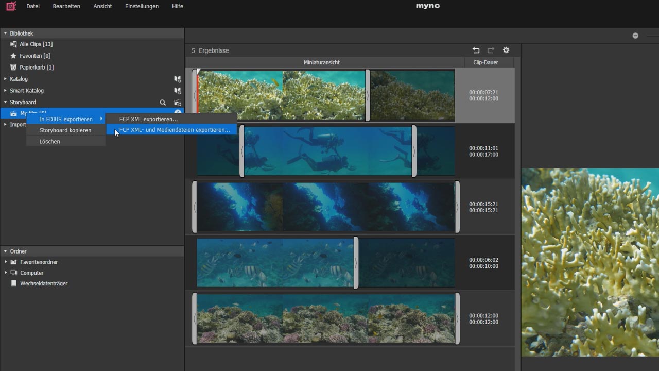The image size is (659, 371).
Task: Click the add catalog icon beside Katalog
Action: point(177,79)
